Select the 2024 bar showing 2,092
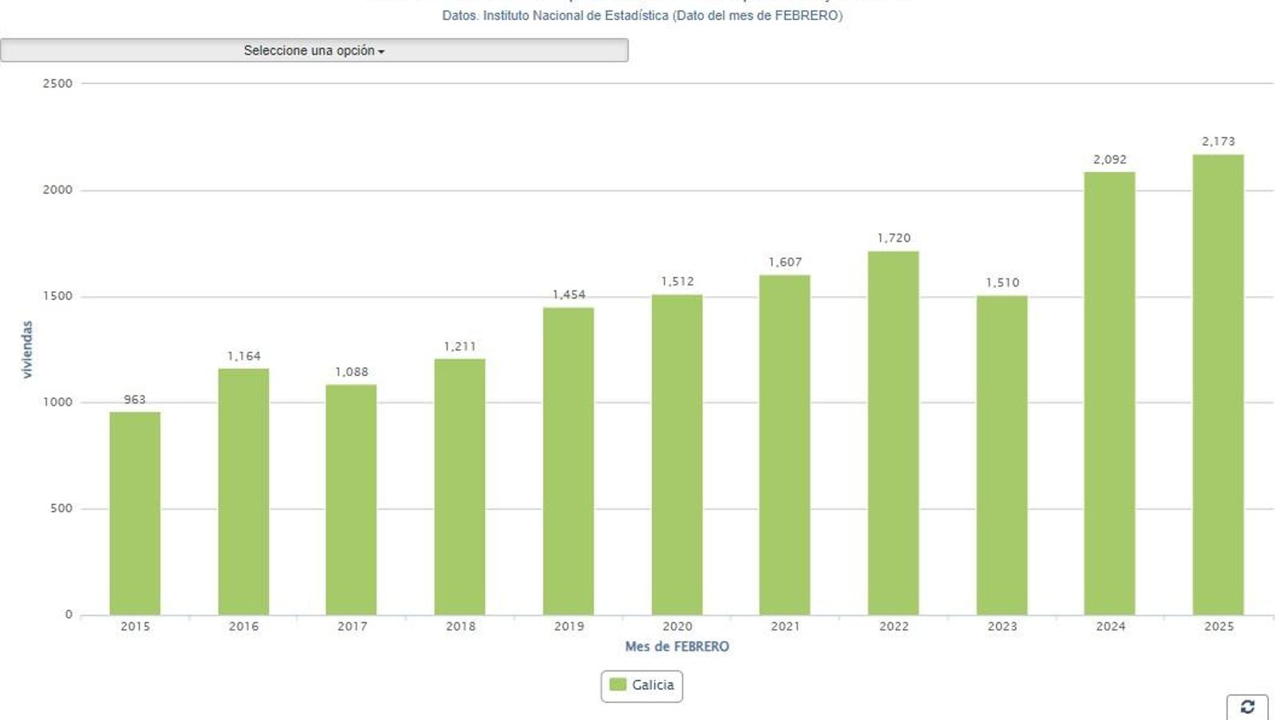This screenshot has width=1281, height=720. click(x=1109, y=392)
